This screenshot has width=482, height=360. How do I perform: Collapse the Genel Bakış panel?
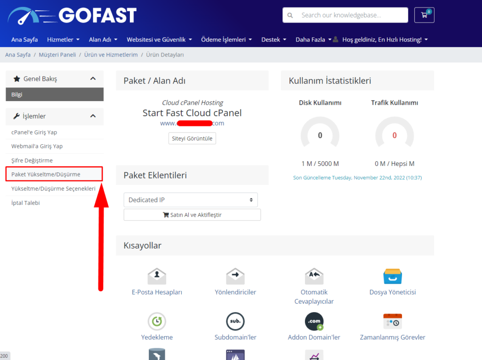93,78
